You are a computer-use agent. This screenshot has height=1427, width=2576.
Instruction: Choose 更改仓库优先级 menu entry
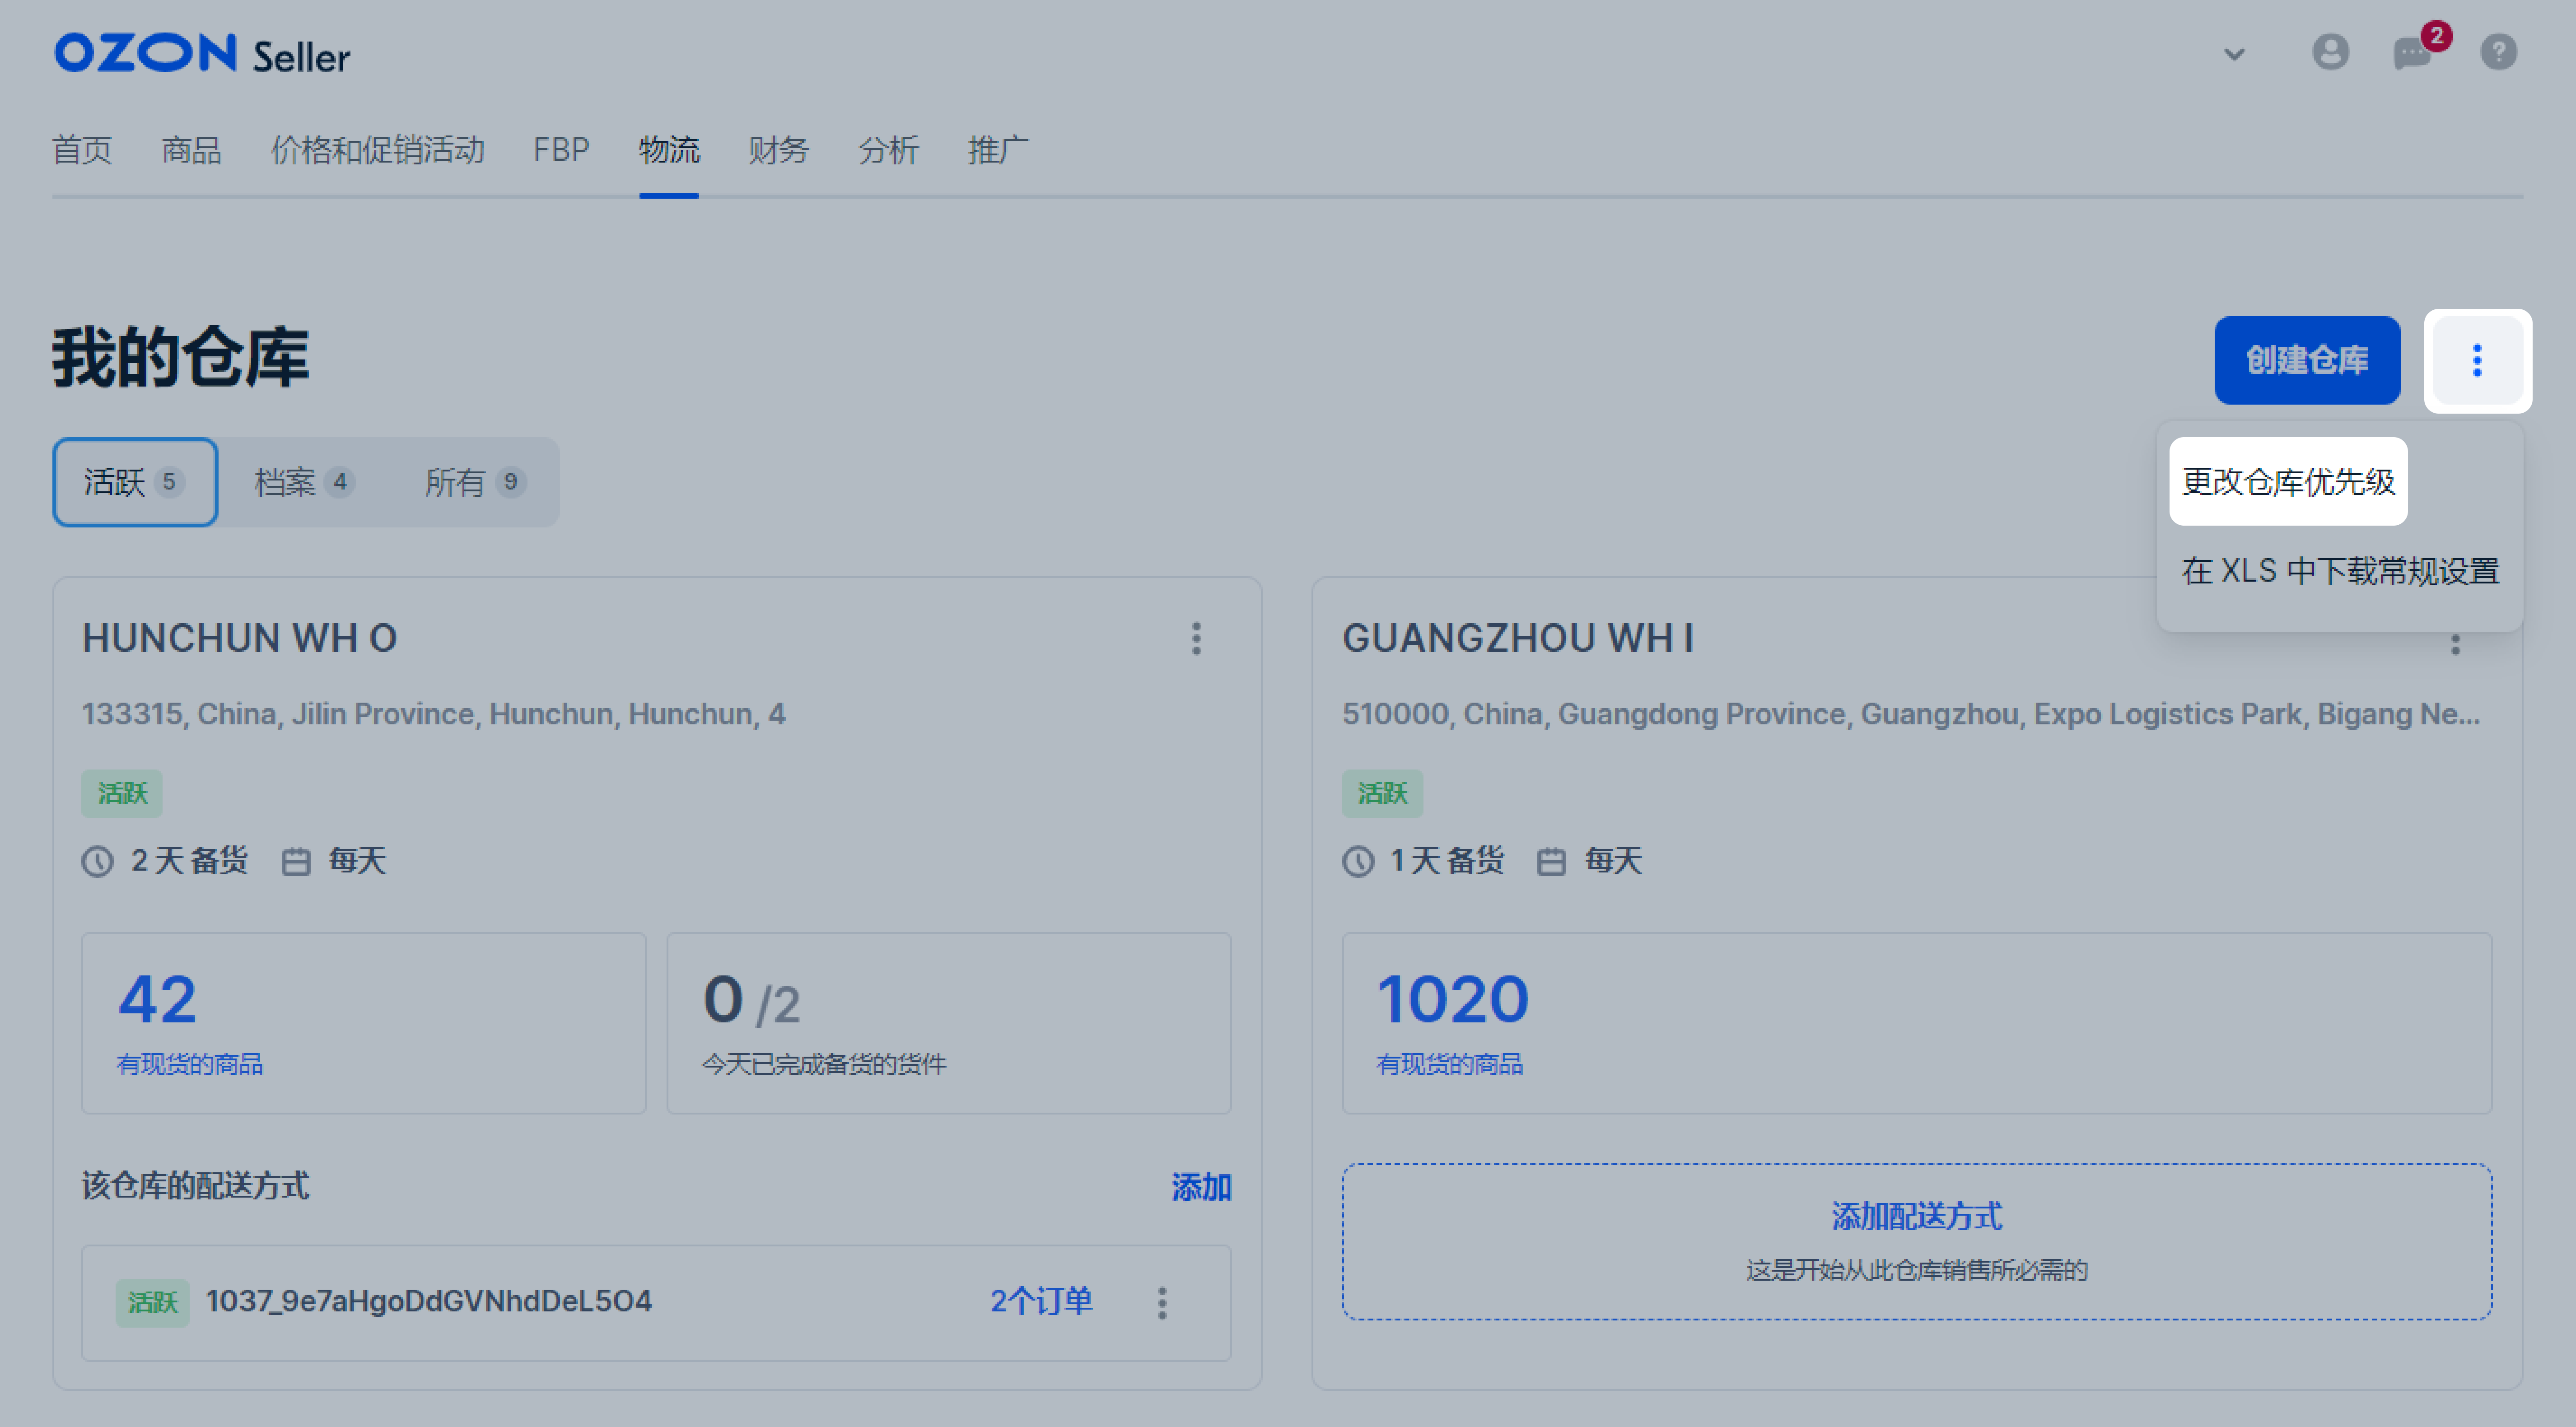[2288, 481]
